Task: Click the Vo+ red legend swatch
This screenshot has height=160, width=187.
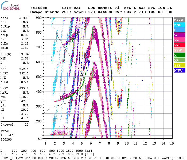Action: coord(179,45)
